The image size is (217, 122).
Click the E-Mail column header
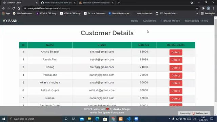coord(102,45)
